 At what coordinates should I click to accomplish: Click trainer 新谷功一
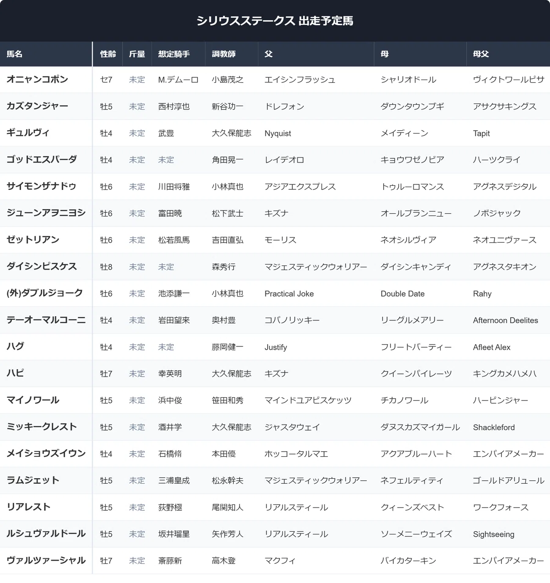pos(227,106)
